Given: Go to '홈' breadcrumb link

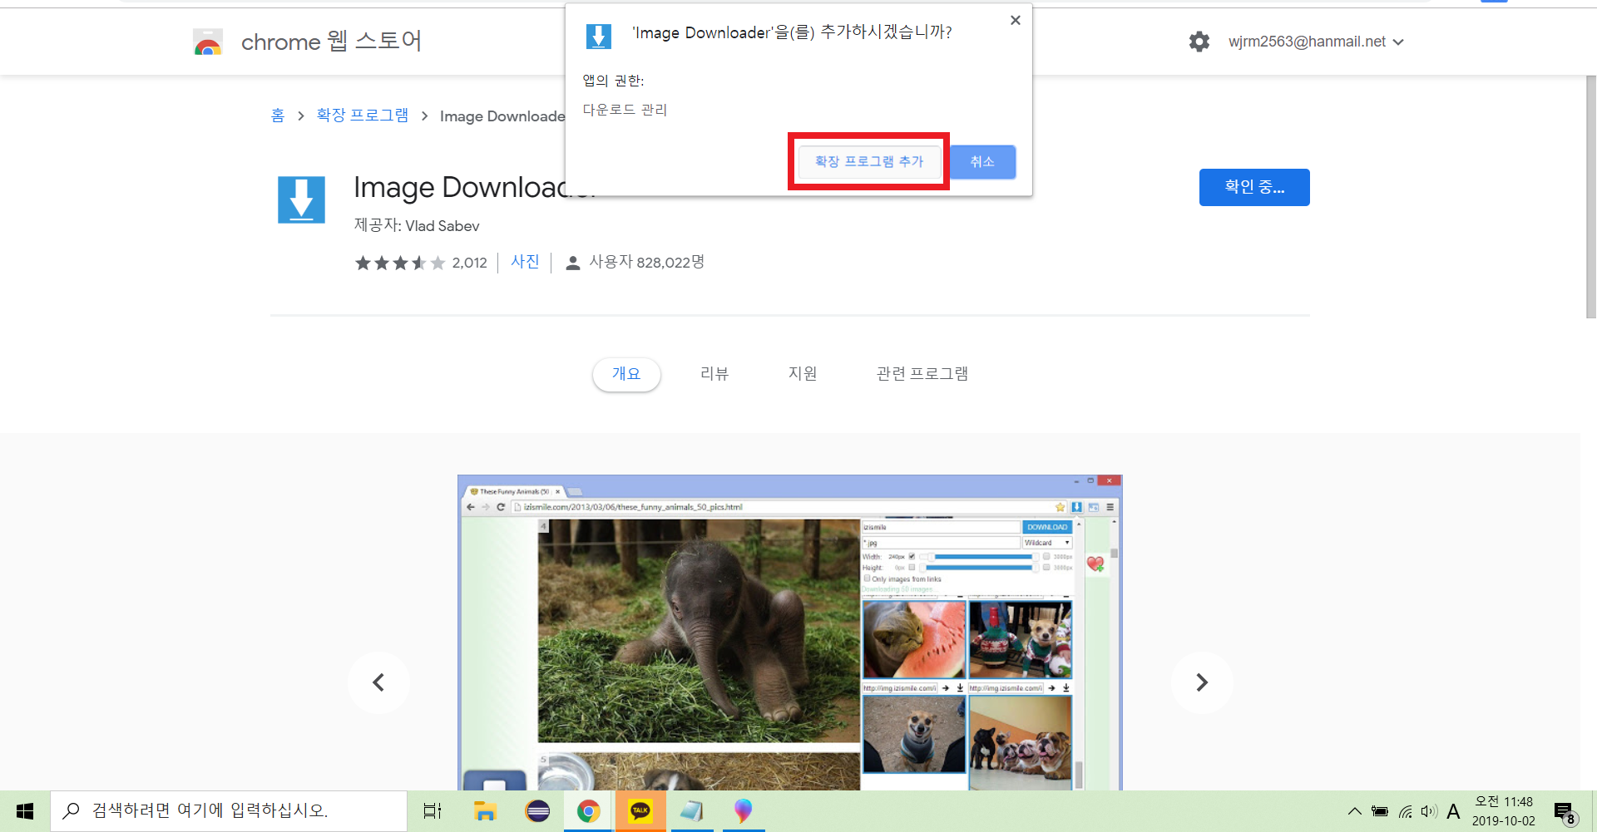Looking at the screenshot, I should [x=278, y=116].
